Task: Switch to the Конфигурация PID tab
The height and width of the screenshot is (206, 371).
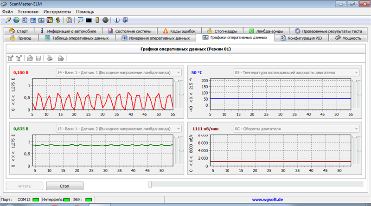Action: click(x=301, y=38)
